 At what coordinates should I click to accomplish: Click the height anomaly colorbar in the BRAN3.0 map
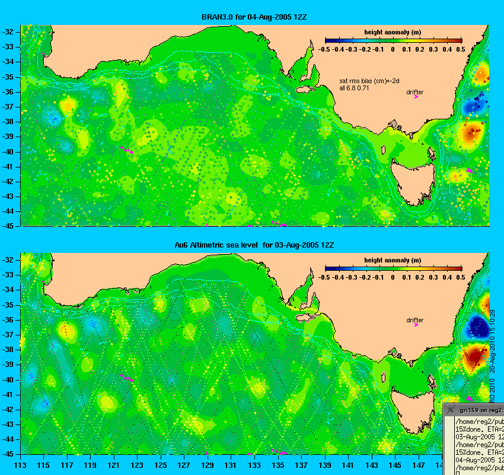click(x=394, y=40)
